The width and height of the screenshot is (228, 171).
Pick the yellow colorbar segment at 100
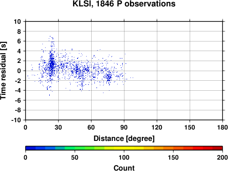(x=124, y=148)
